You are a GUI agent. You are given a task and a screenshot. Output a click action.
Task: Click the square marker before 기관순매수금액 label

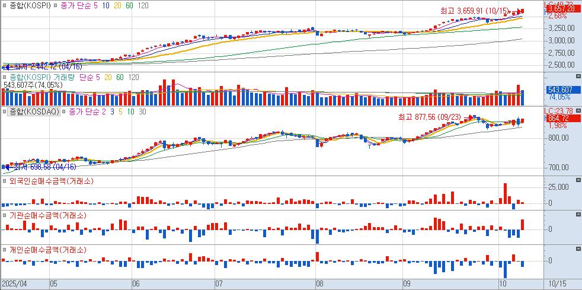coord(4,215)
